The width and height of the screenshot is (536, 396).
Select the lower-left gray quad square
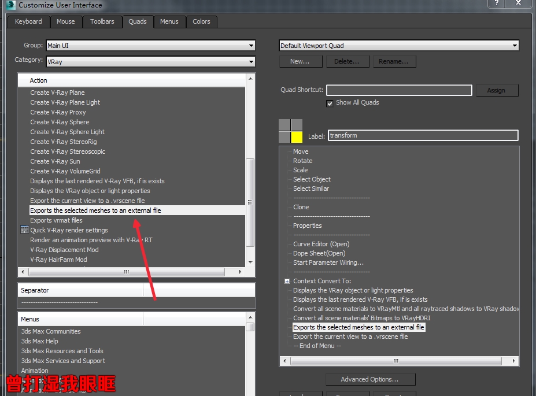(x=284, y=137)
